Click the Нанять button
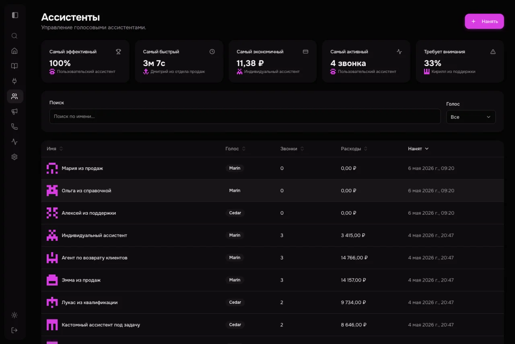 pyautogui.click(x=484, y=21)
